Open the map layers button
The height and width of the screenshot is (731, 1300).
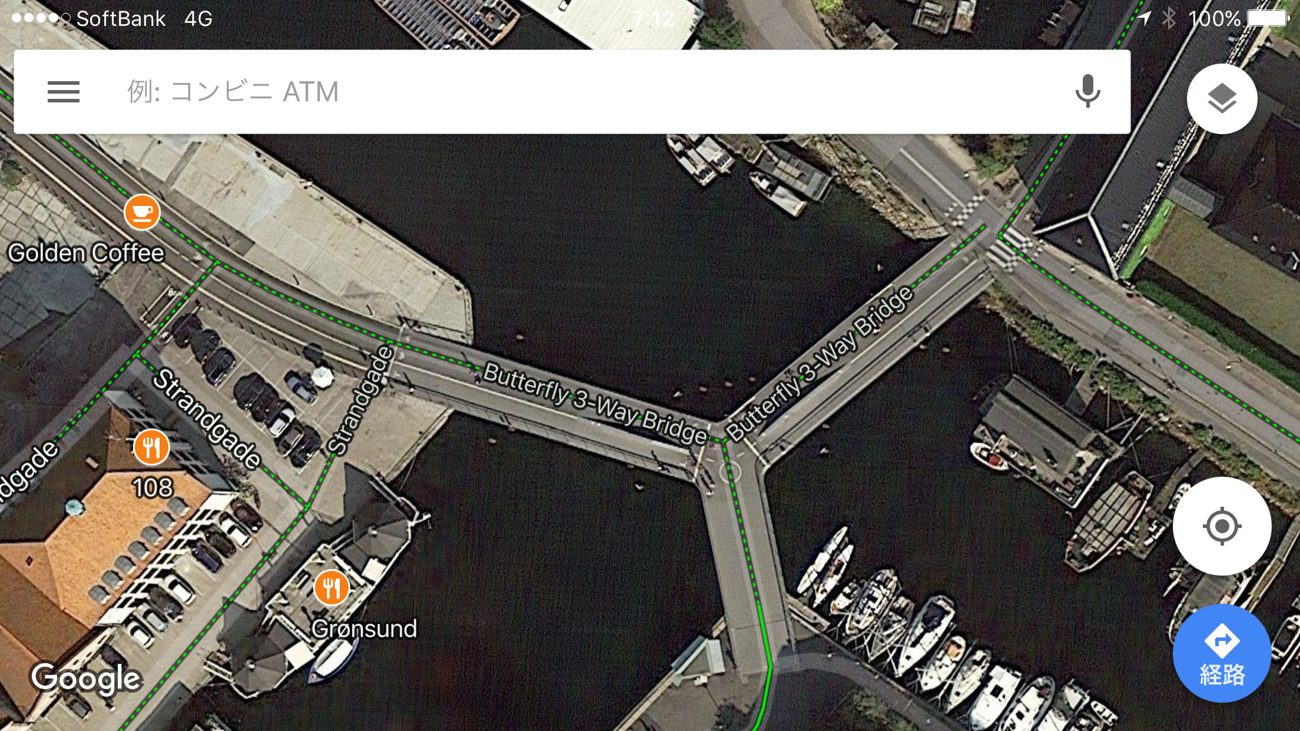pos(1222,98)
